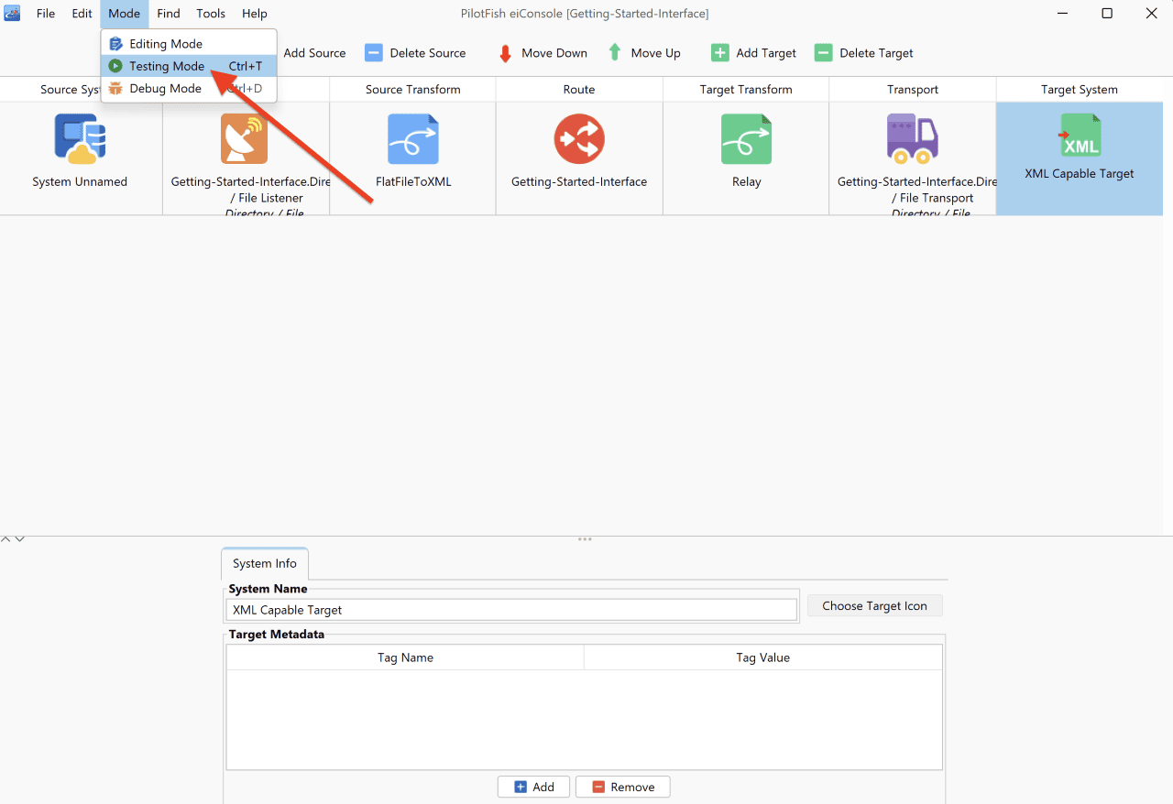Click the Delete Target minus icon

(x=824, y=53)
